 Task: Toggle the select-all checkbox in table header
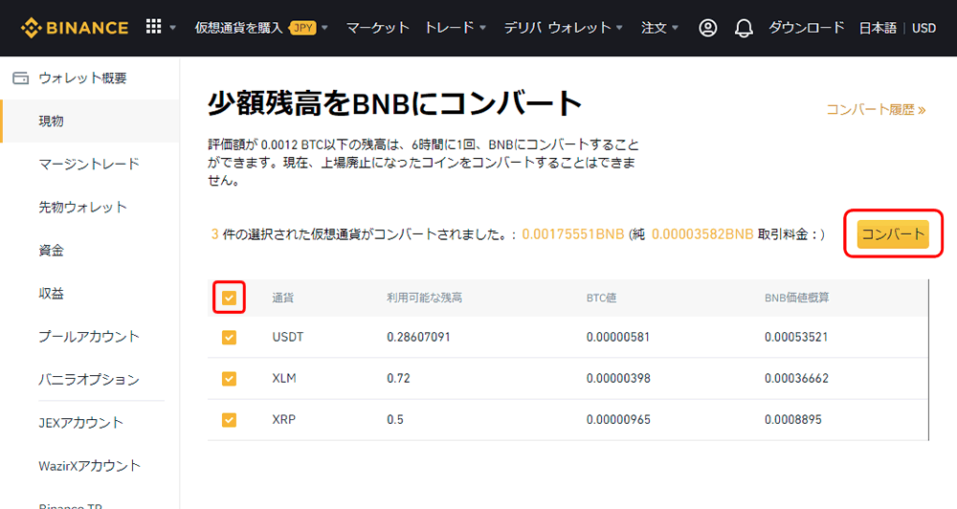(229, 298)
